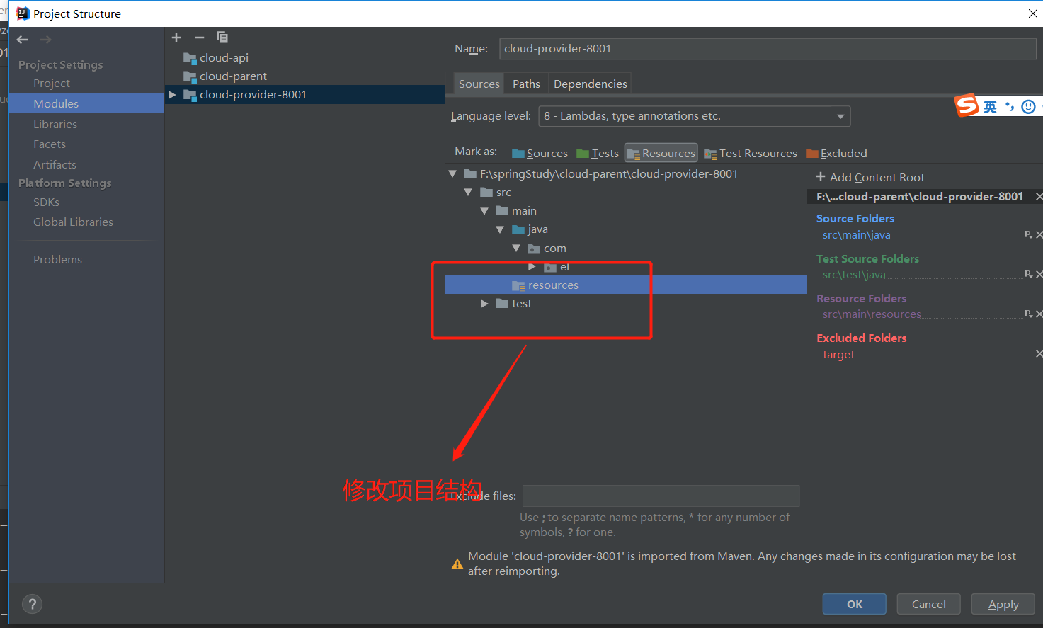The width and height of the screenshot is (1043, 628).
Task: Unmark src\main\java source folder
Action: click(x=1038, y=235)
